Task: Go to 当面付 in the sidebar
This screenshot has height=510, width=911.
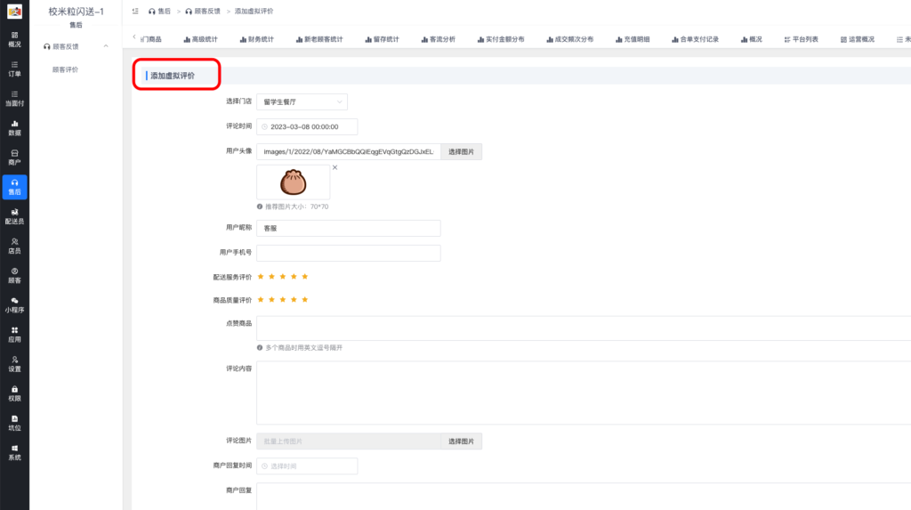Action: tap(14, 99)
